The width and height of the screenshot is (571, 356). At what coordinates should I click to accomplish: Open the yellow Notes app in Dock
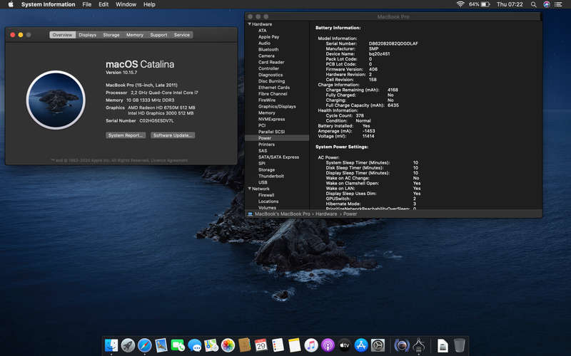click(294, 345)
